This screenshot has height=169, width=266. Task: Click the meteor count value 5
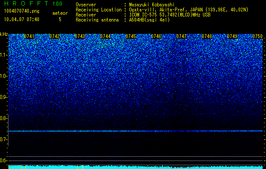60,19
